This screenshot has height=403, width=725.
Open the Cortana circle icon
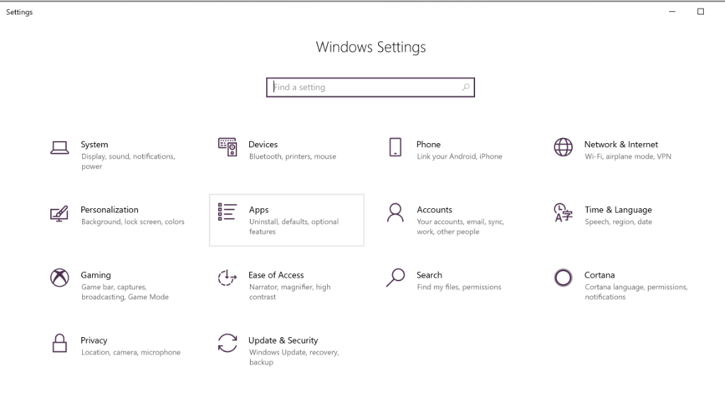pos(563,278)
